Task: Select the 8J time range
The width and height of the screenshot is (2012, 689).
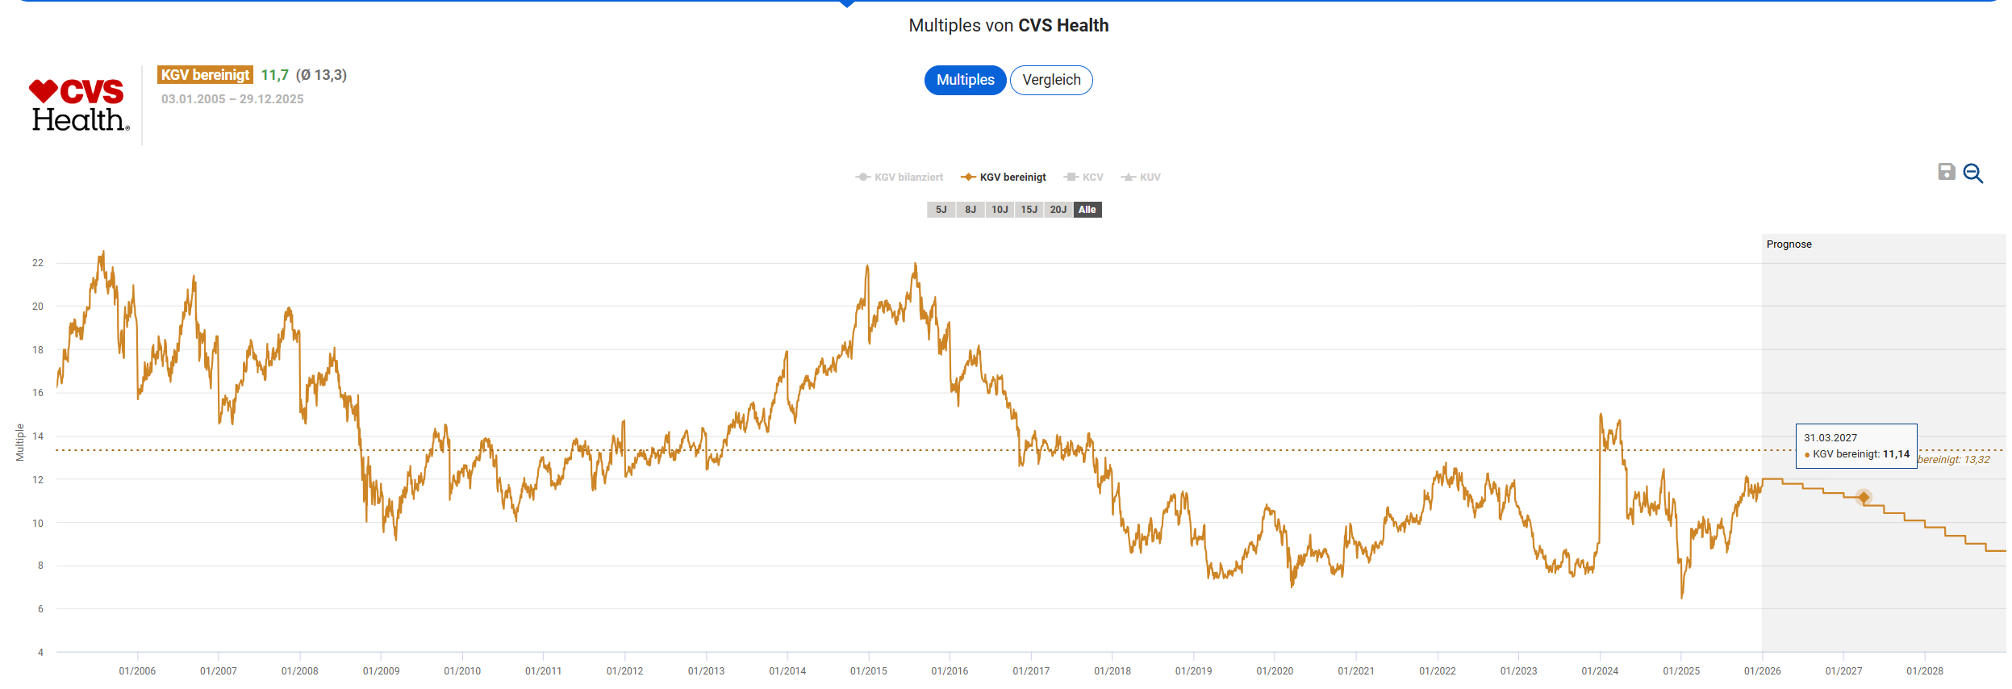Action: click(971, 210)
